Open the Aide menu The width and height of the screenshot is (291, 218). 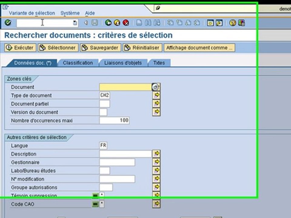pyautogui.click(x=90, y=13)
